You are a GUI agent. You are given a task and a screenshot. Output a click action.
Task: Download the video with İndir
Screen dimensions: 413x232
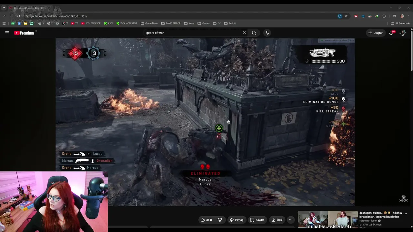277,220
